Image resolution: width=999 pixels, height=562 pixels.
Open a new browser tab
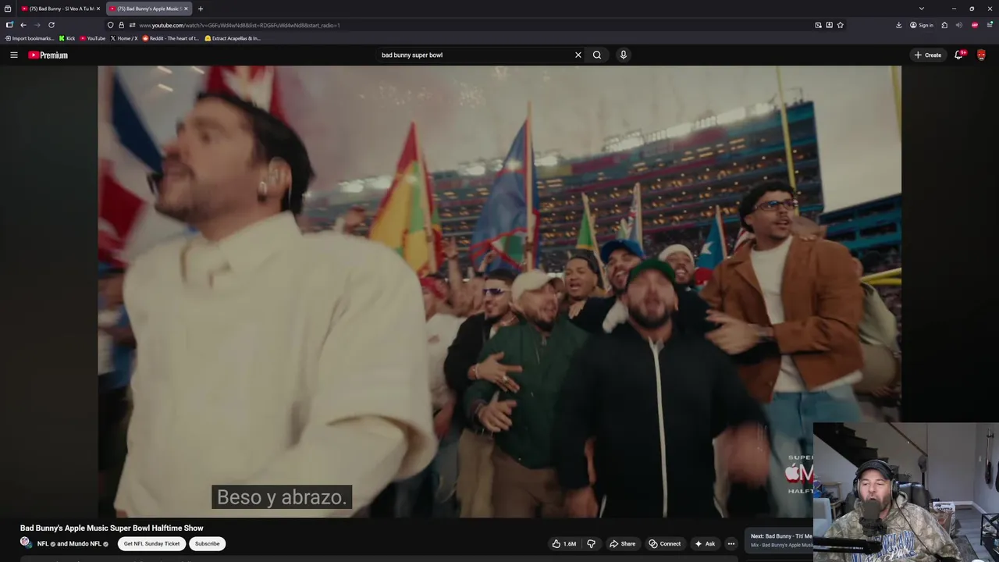tap(201, 9)
